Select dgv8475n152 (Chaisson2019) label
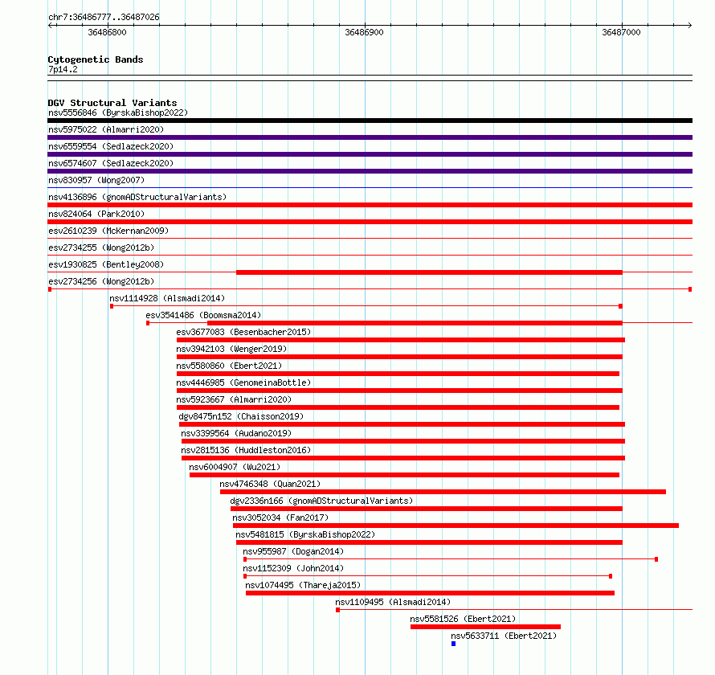Screen dimensions: 715x675 241,416
